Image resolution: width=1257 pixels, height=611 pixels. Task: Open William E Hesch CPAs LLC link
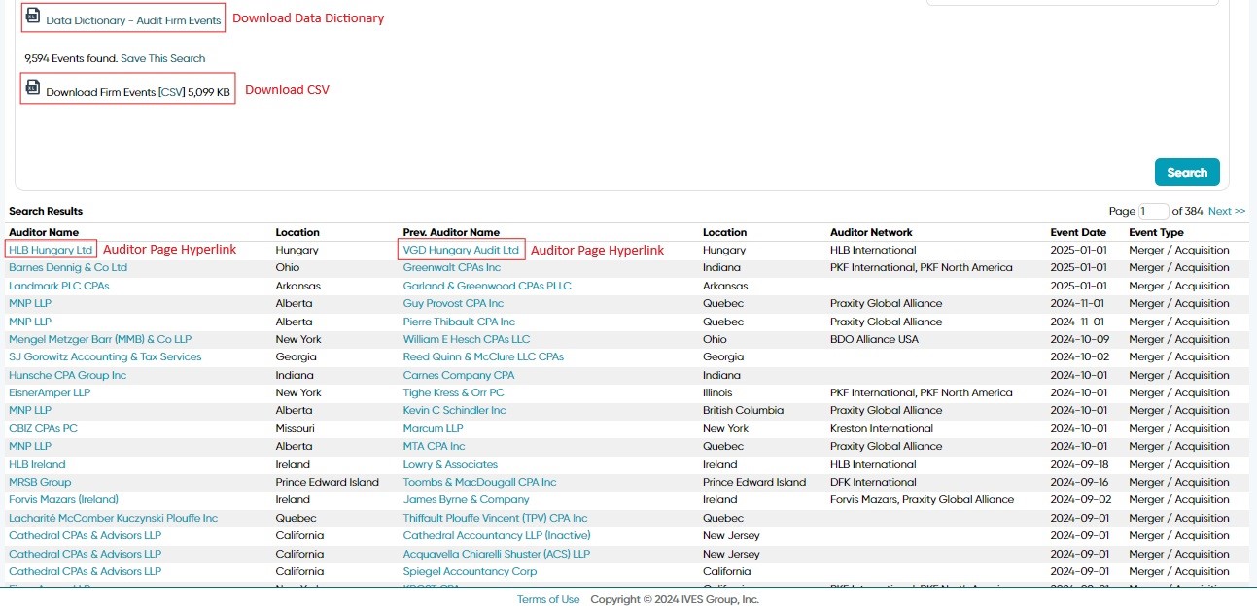[x=467, y=339]
